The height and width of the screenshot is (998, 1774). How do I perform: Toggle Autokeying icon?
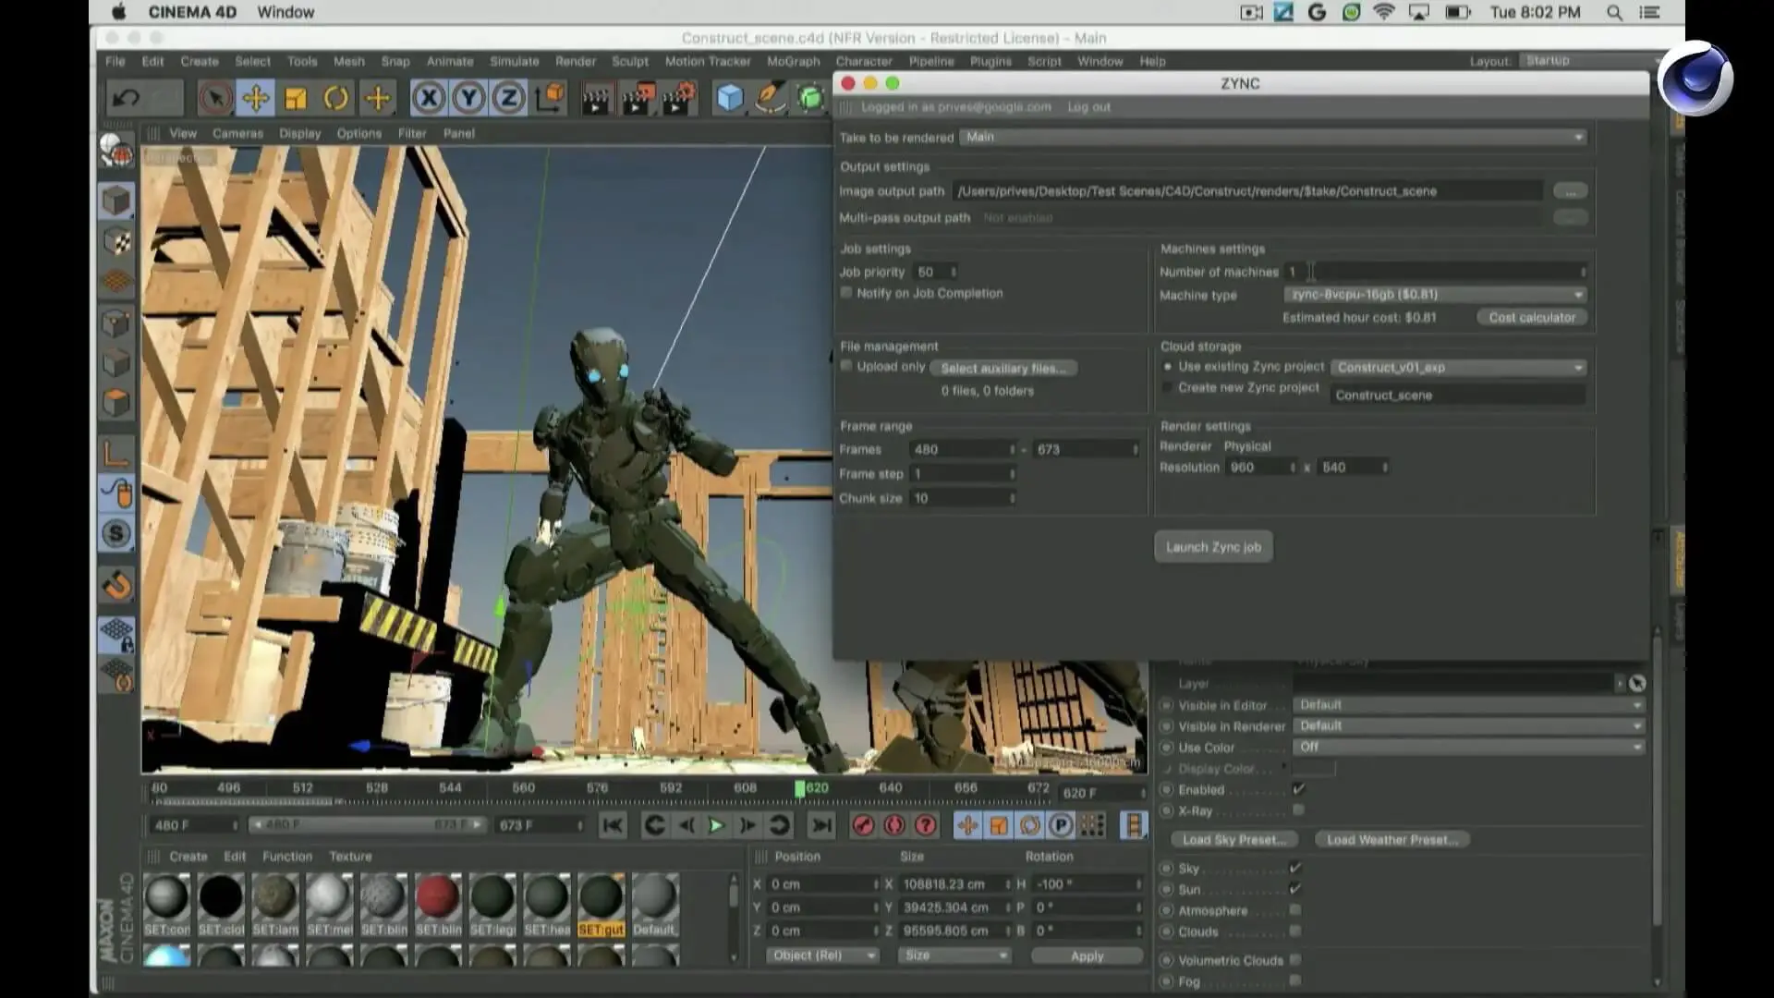pos(894,825)
